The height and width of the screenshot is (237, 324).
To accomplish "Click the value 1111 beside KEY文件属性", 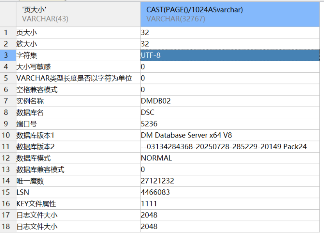I will click(x=230, y=204).
